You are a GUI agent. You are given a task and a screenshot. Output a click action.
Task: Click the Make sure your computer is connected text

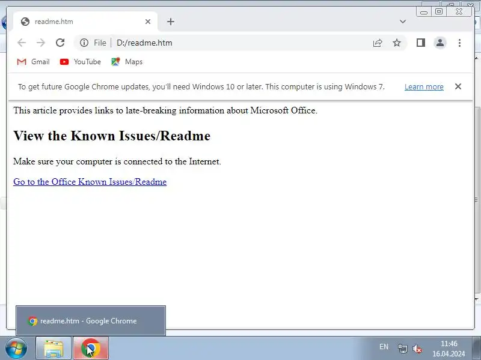117,161
